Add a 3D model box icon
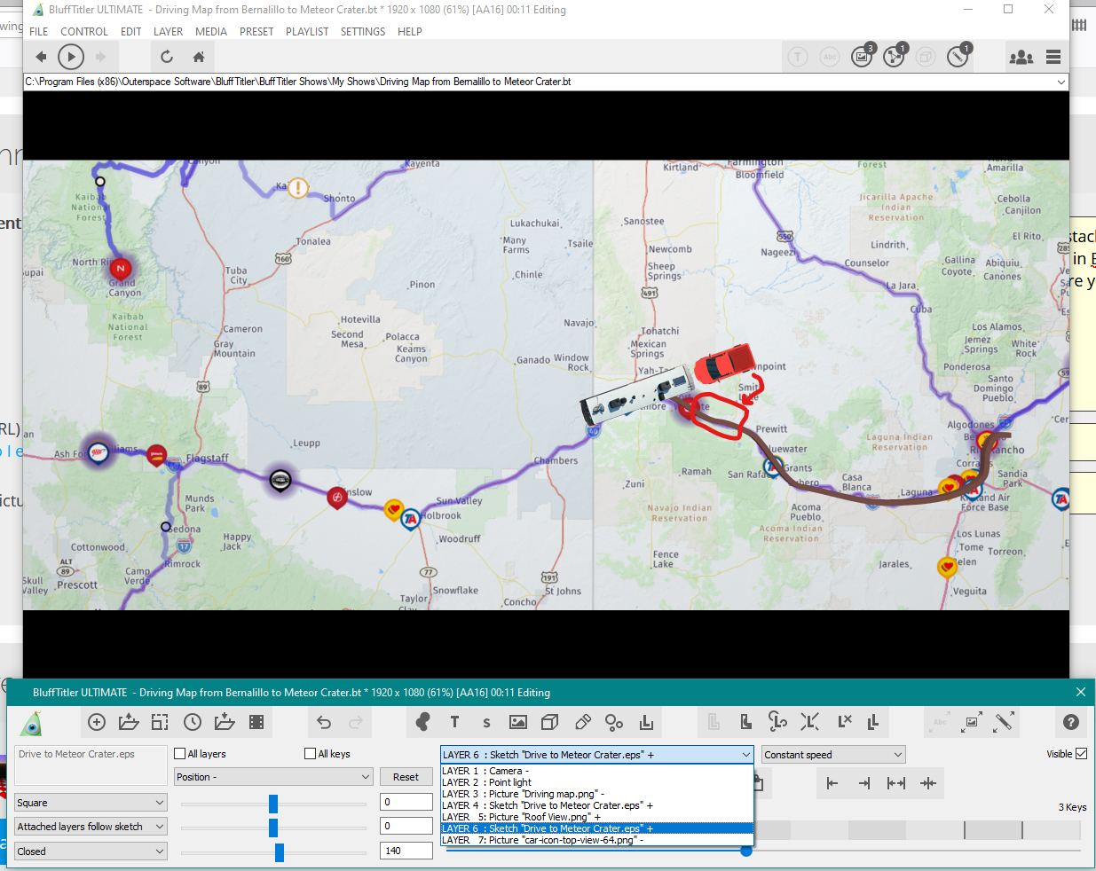The image size is (1096, 871). click(x=550, y=722)
